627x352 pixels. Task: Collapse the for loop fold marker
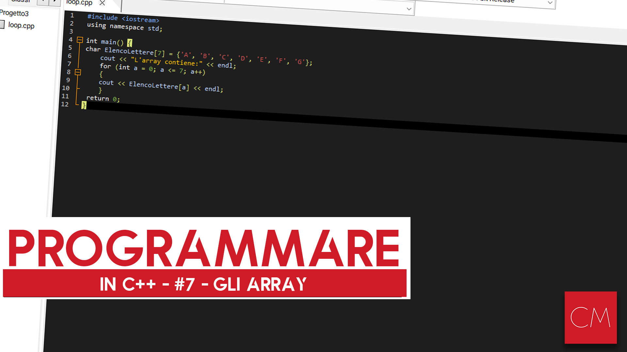click(78, 72)
